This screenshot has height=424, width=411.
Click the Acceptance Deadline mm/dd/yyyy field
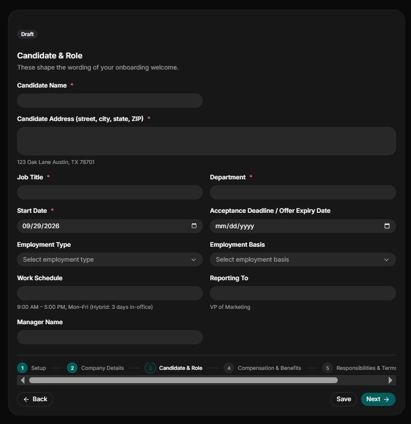[x=303, y=226]
